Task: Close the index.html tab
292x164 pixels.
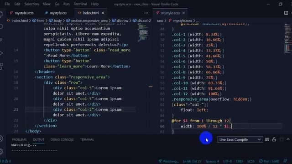Action: coord(103,13)
